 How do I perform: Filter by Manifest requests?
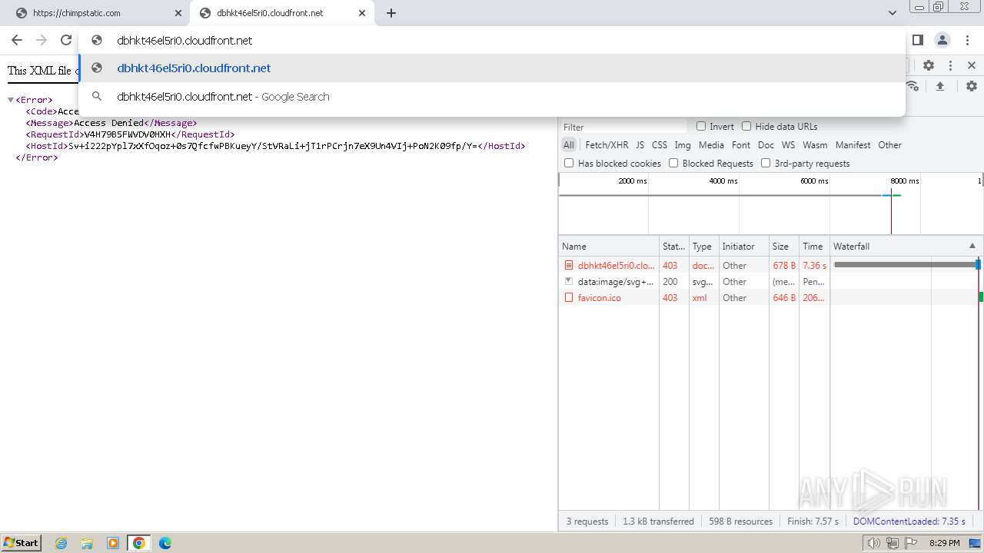point(853,145)
